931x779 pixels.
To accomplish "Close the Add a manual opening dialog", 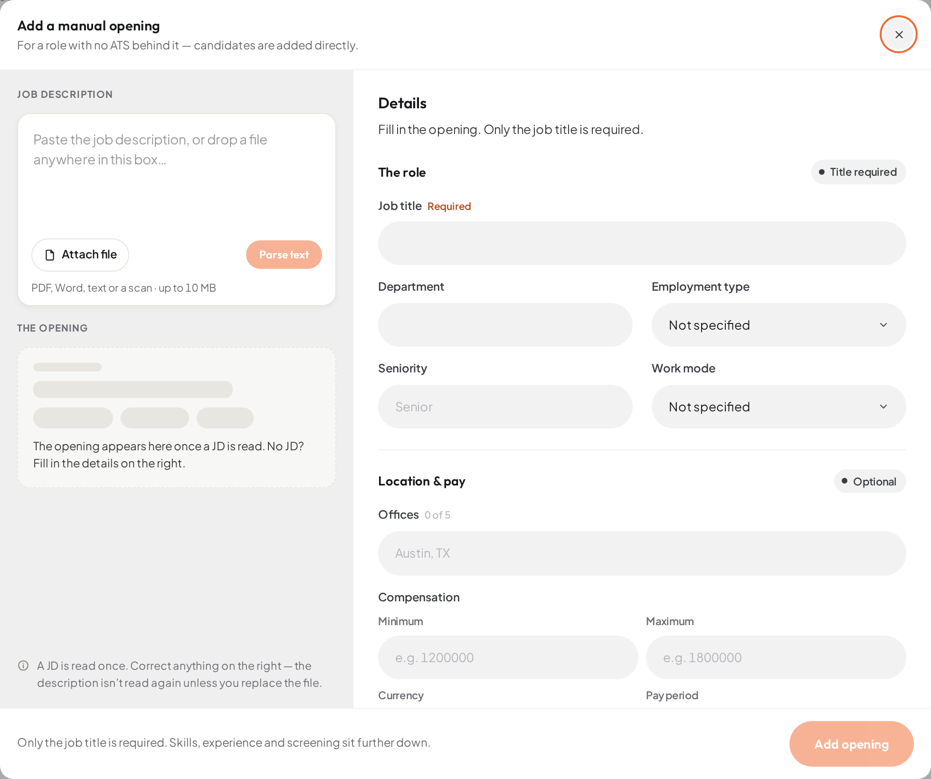I will pos(898,34).
